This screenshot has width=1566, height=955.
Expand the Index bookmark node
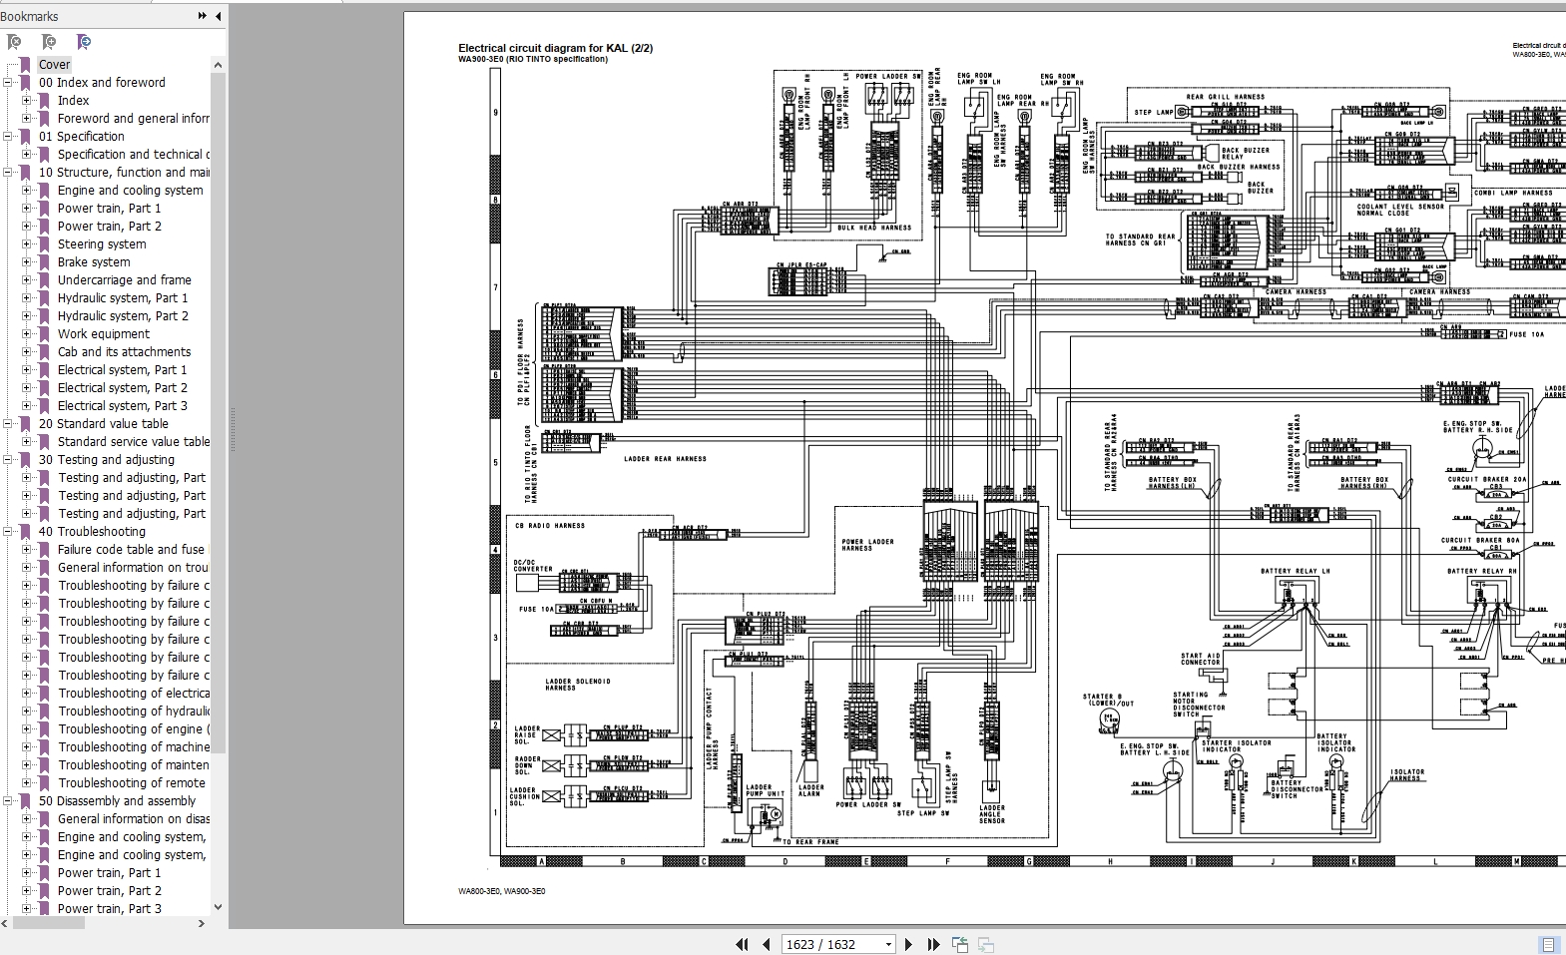click(27, 101)
